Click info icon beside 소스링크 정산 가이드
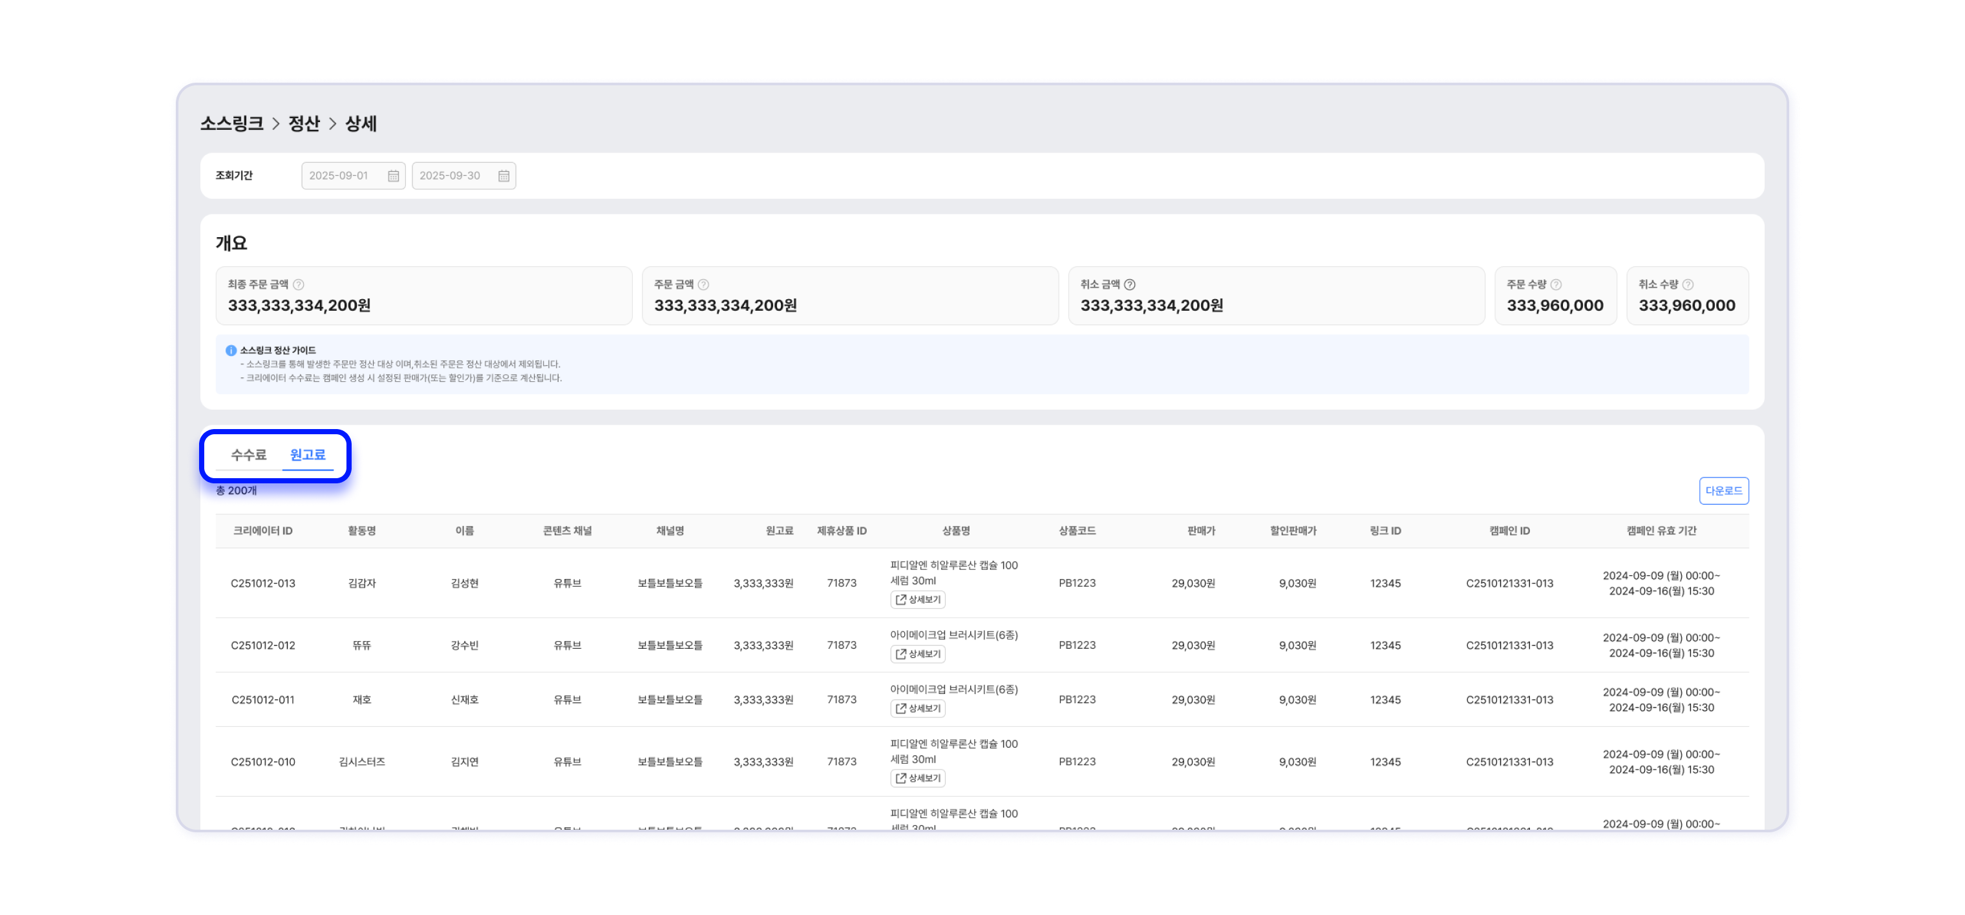Screen dimensions: 1965x915 (231, 351)
